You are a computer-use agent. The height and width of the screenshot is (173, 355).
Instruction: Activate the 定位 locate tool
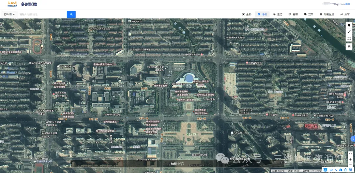[278, 14]
